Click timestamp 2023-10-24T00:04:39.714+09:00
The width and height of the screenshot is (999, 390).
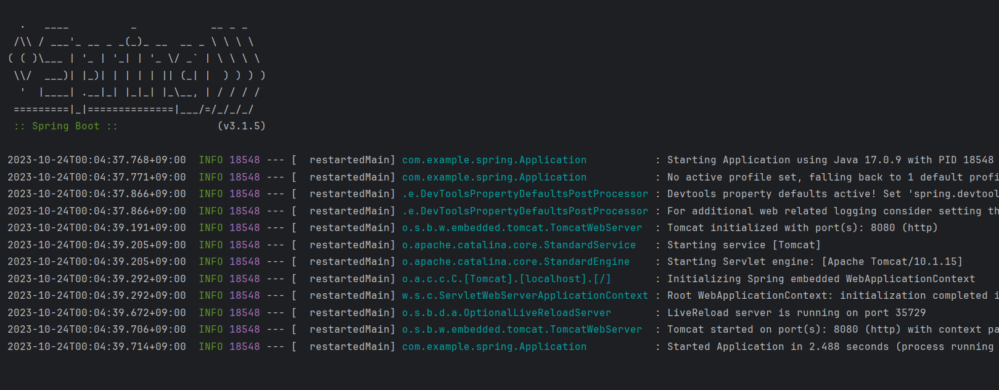[97, 347]
